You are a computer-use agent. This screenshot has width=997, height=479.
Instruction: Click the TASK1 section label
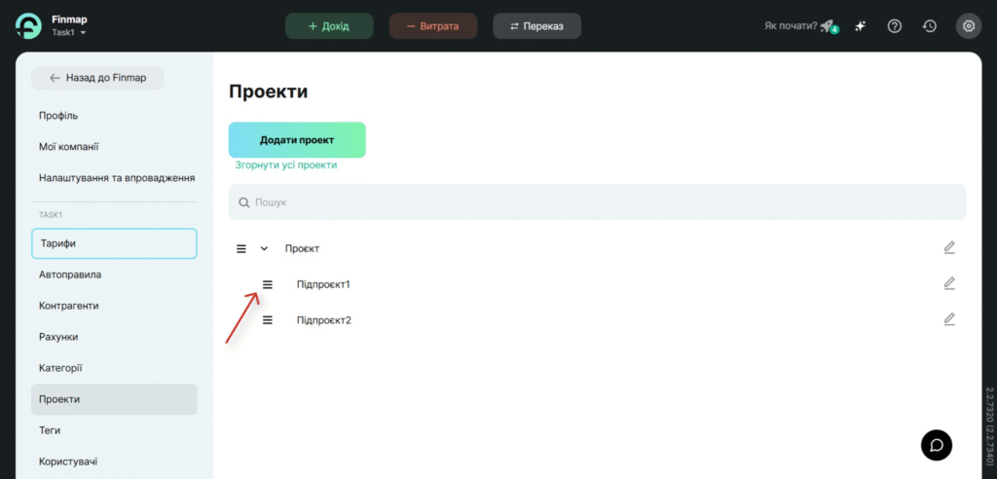51,215
